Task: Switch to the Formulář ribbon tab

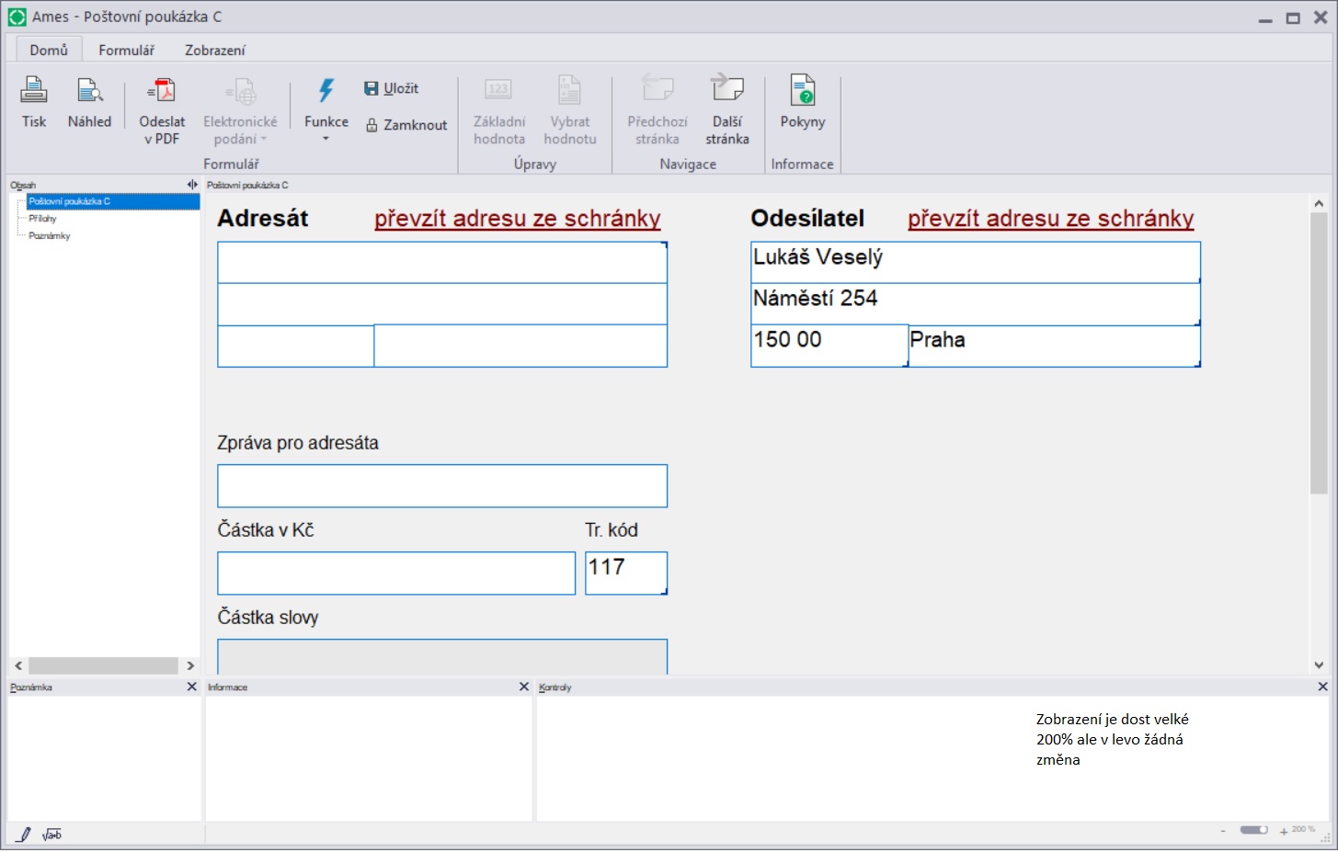Action: pyautogui.click(x=127, y=50)
